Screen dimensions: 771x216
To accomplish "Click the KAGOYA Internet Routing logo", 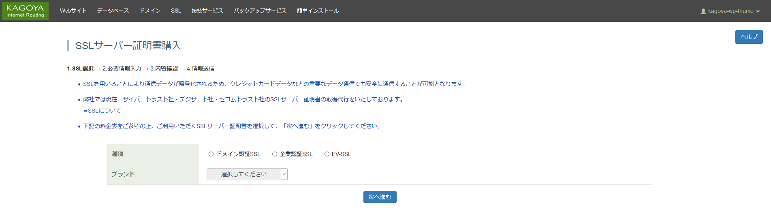I will tap(25, 11).
